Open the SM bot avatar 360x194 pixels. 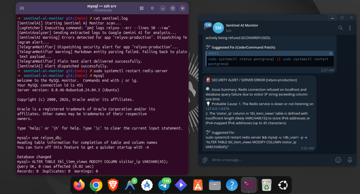(218, 28)
